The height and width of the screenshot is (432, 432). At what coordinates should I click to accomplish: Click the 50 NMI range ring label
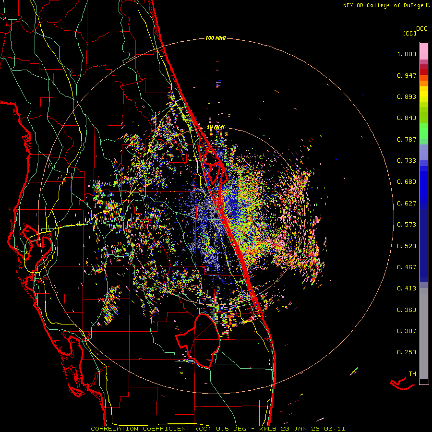tap(216, 127)
